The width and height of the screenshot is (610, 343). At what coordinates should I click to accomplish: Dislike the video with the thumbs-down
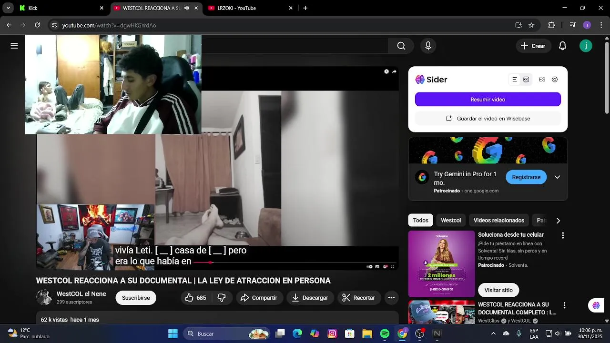click(x=222, y=298)
